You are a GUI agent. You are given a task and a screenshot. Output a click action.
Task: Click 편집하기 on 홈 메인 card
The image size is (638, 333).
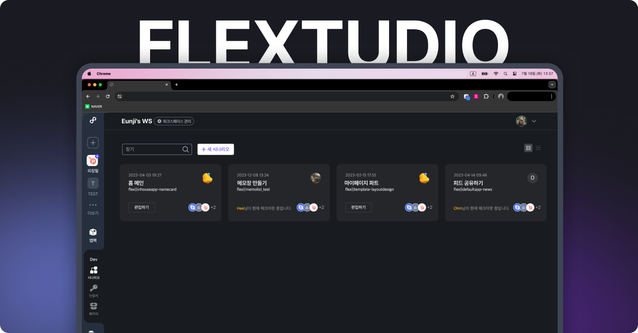click(142, 208)
